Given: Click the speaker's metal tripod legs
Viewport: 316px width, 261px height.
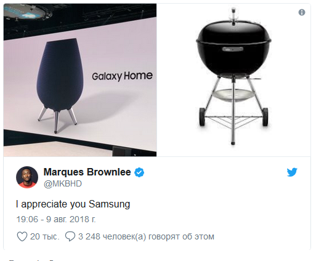Looking at the screenshot, I should (57, 119).
